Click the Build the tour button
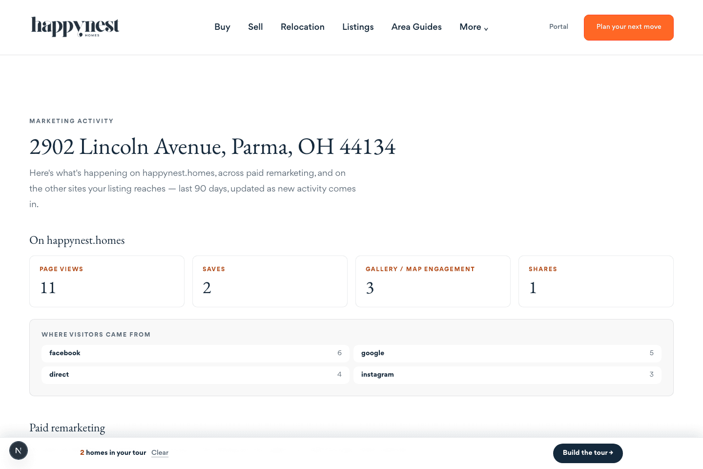The image size is (703, 469). 588,453
